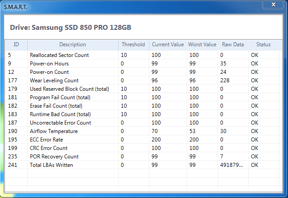Select Runtime Bad Count (total) row
The width and height of the screenshot is (288, 198).
click(143, 114)
